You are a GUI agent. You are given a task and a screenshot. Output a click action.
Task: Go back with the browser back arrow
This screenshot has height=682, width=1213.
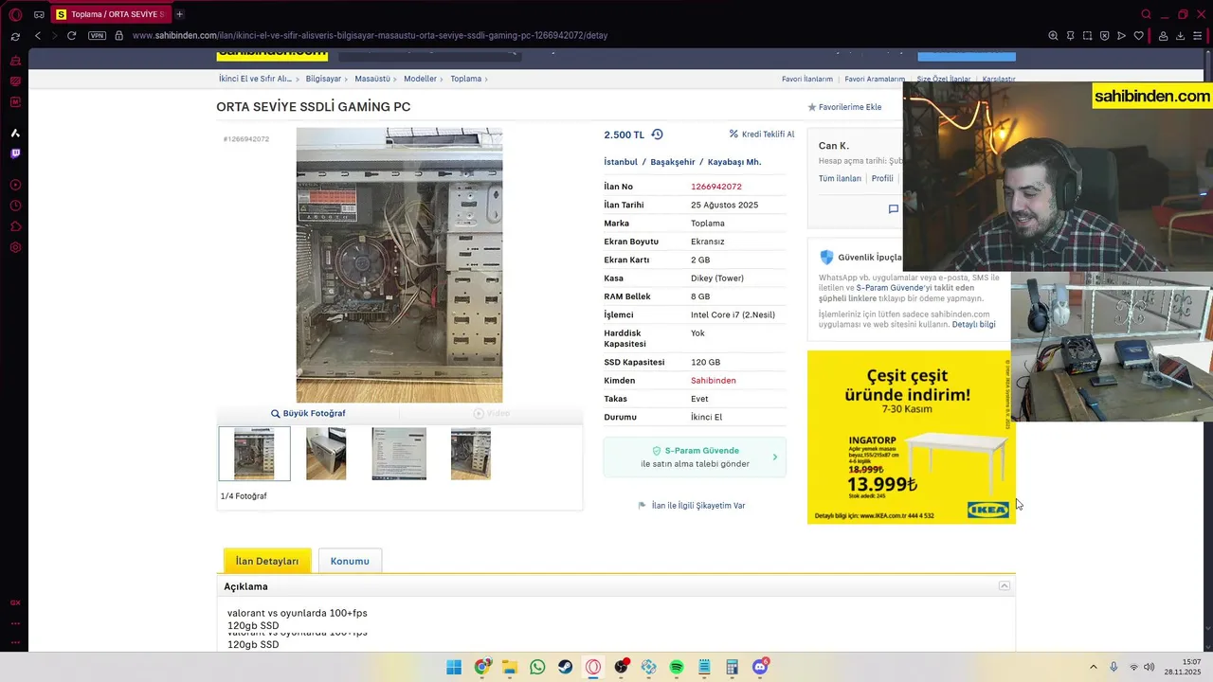[x=38, y=36]
